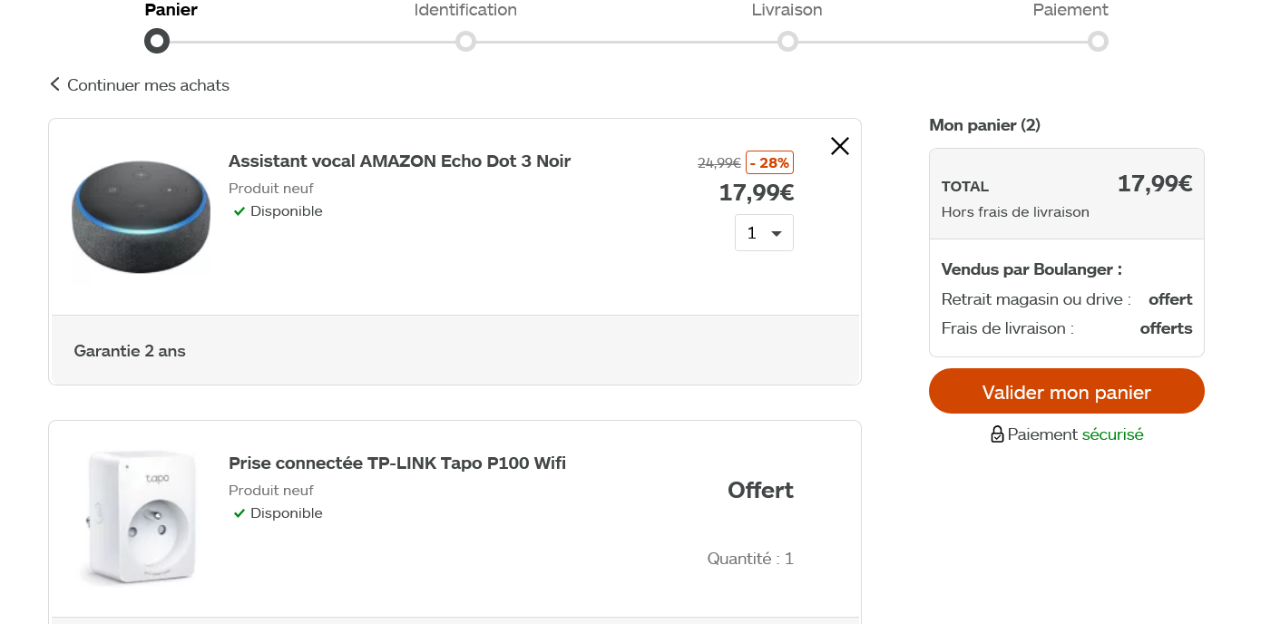Select the Livraison step circle marker
Screen dimensions: 1261x624
787,42
